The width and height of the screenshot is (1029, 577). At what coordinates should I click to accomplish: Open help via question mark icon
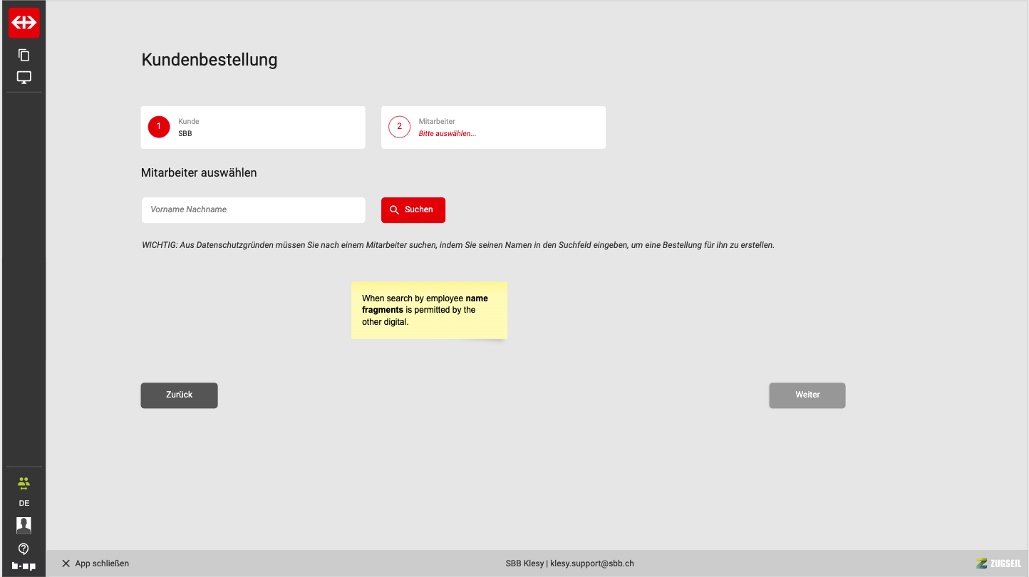pyautogui.click(x=24, y=549)
